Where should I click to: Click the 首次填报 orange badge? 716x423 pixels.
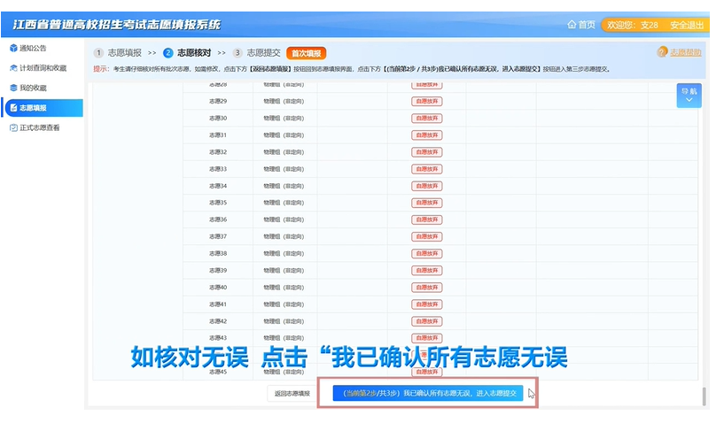pyautogui.click(x=306, y=53)
